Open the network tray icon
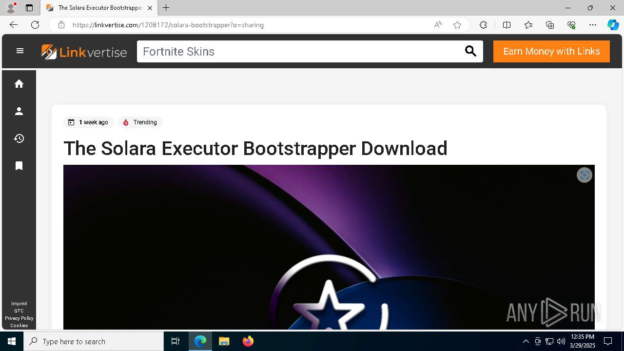The image size is (624, 351). (x=549, y=341)
